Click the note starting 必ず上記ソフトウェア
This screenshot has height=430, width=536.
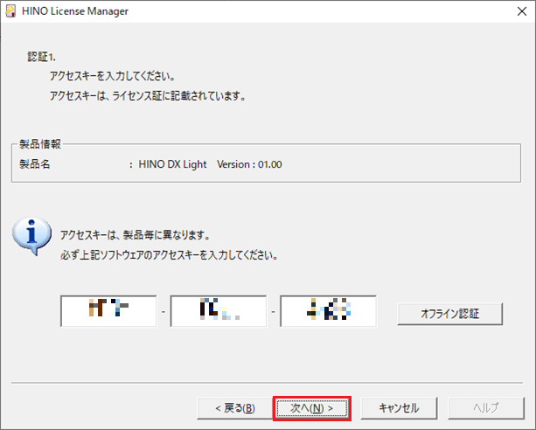pos(170,255)
